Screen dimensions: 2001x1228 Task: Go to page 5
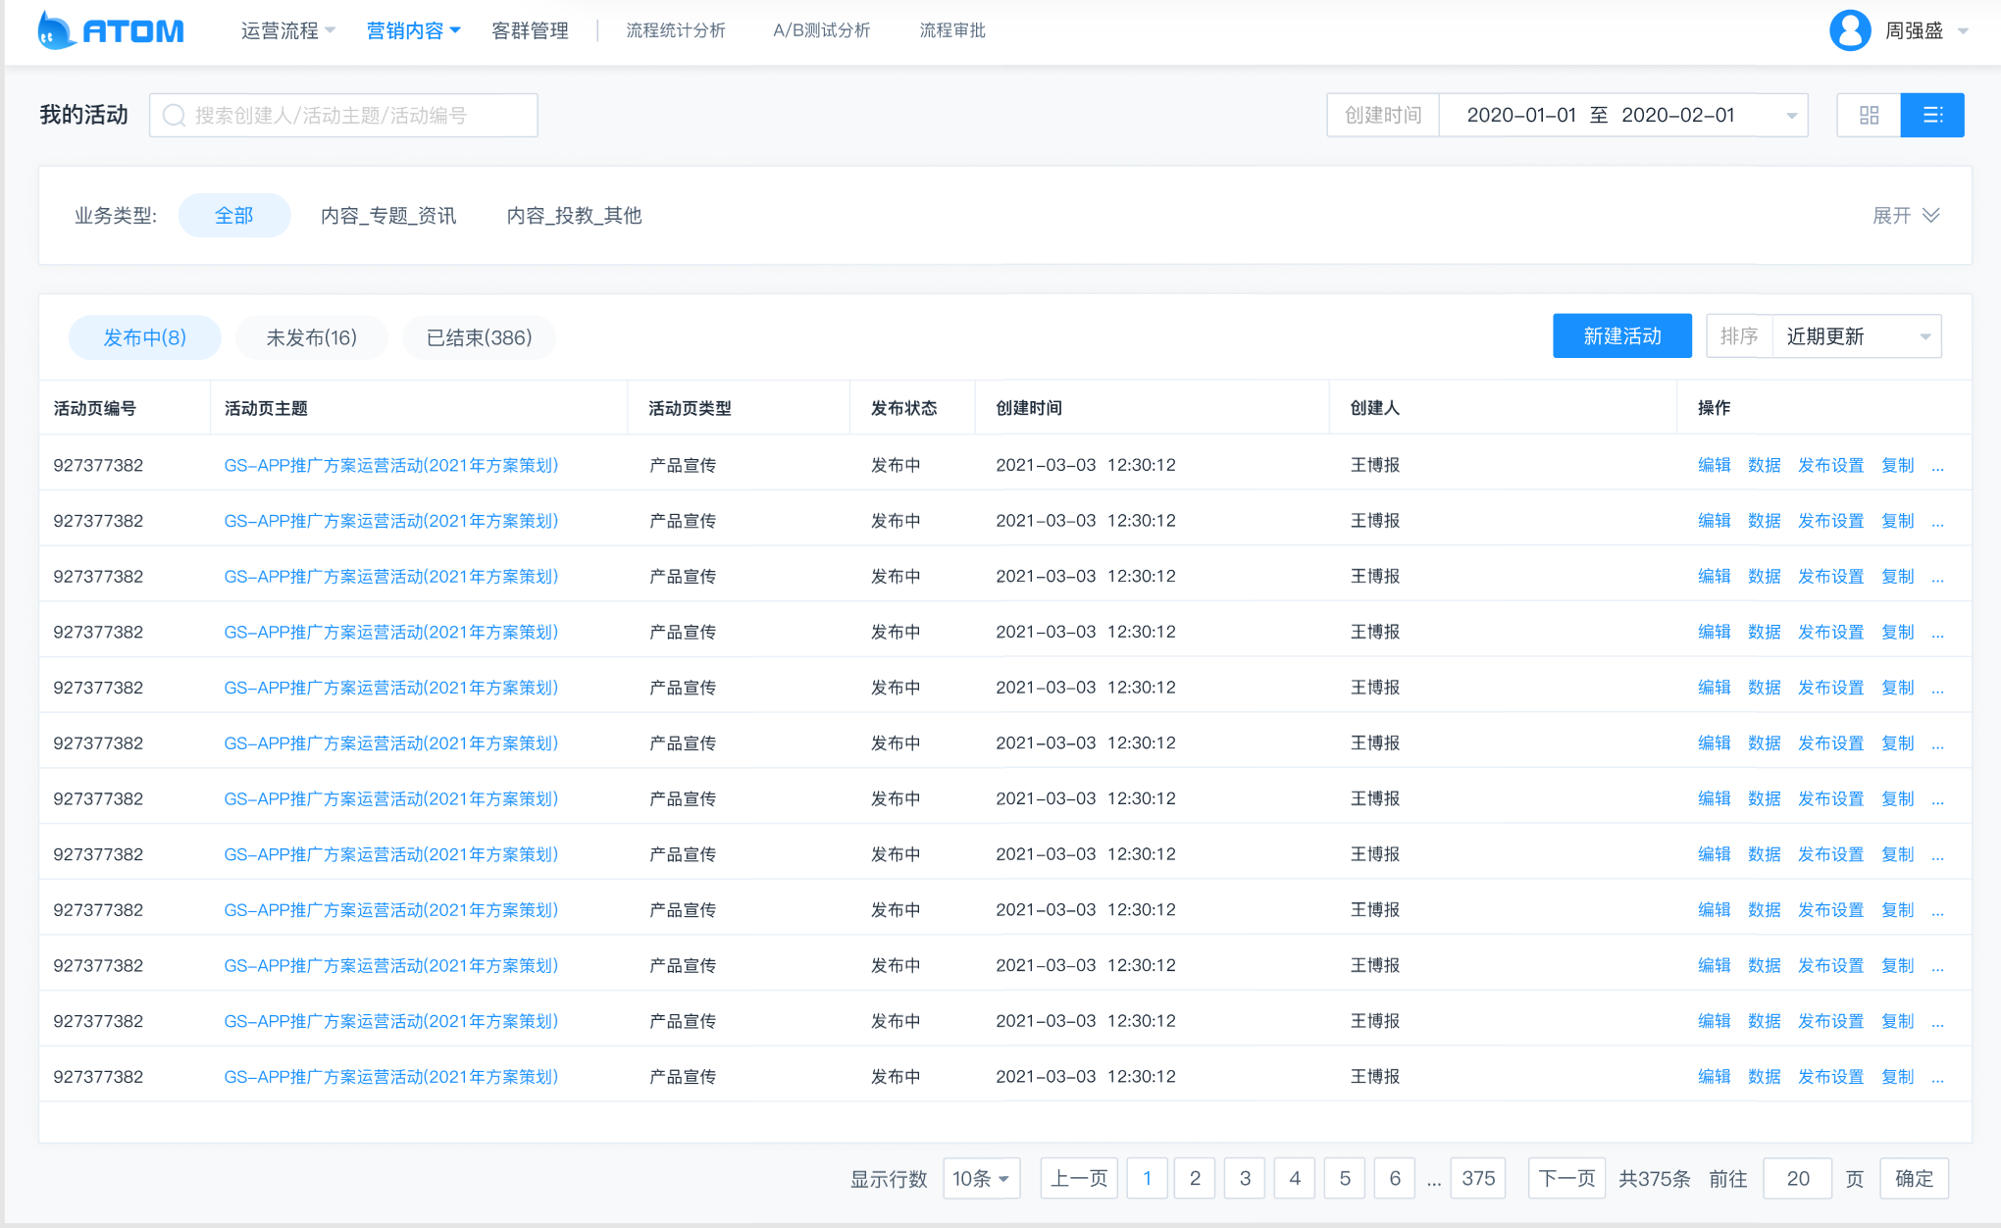click(x=1345, y=1178)
